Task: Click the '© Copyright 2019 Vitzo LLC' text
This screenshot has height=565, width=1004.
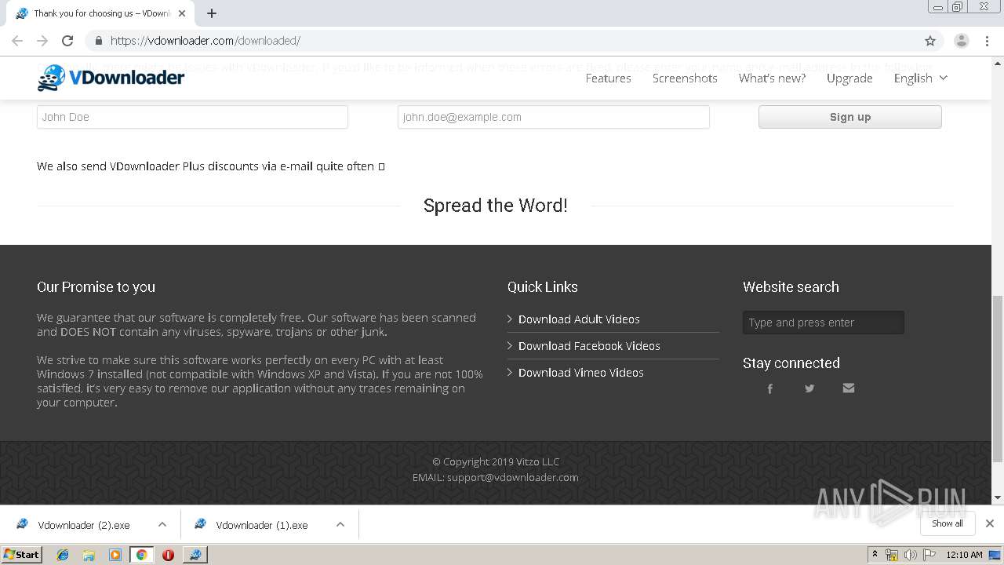Action: [x=496, y=461]
